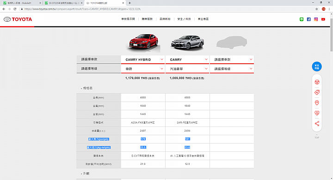Click the AI 6-speed transmission cell
This screenshot has height=180, width=333.
tap(187, 156)
